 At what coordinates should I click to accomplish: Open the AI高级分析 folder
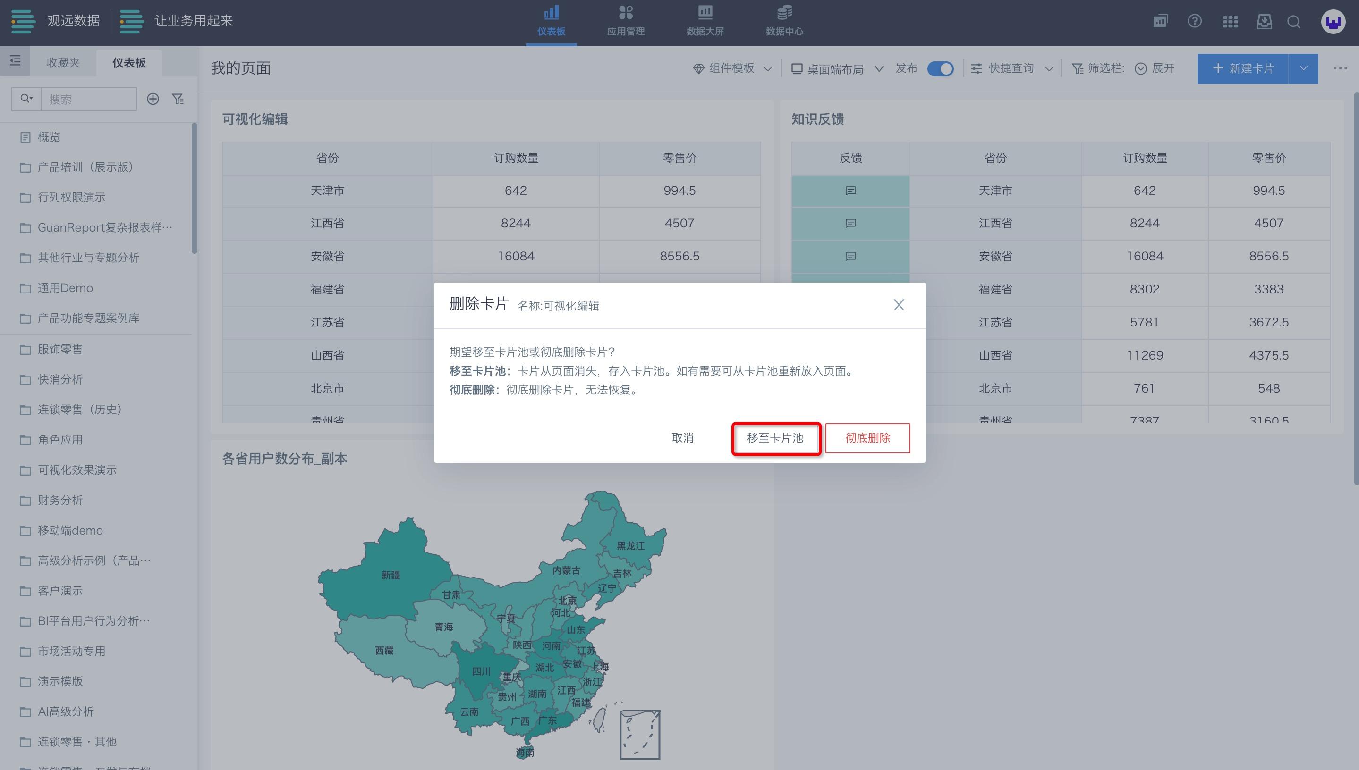(95, 711)
